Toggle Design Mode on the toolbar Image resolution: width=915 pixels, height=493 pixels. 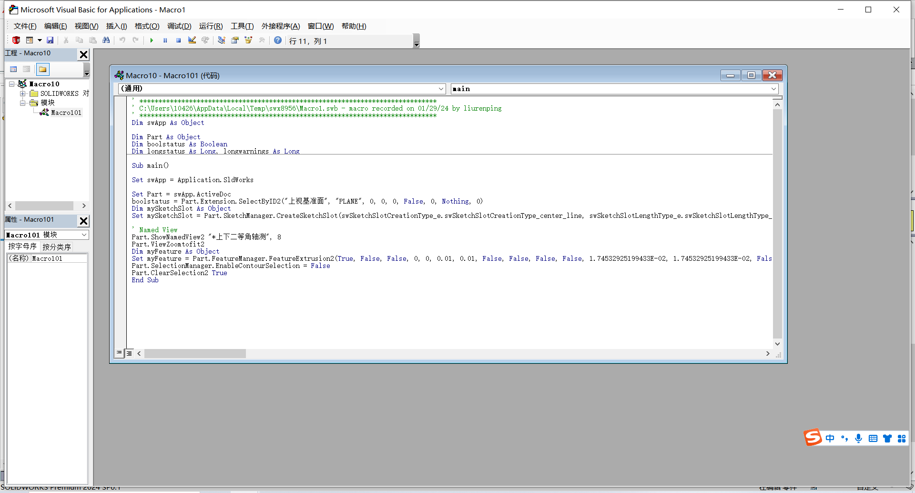click(192, 41)
